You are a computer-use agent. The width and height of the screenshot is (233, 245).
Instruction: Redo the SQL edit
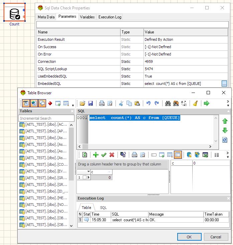click(x=157, y=103)
